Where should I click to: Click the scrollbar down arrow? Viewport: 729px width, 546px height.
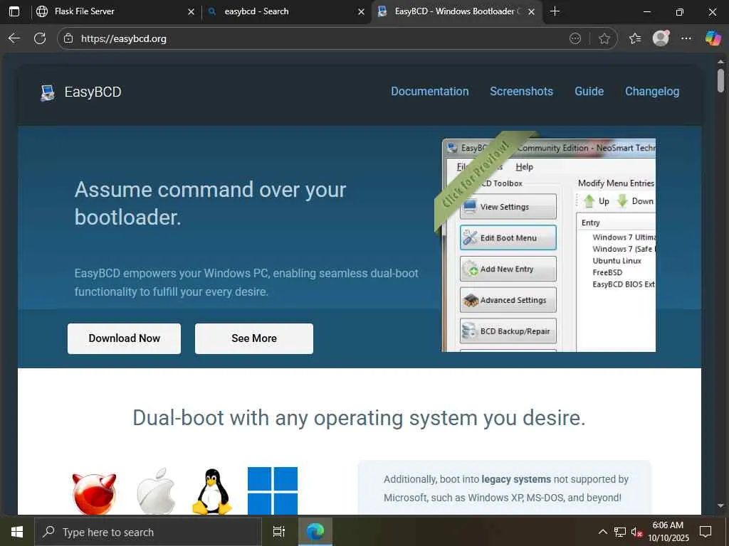coord(720,505)
